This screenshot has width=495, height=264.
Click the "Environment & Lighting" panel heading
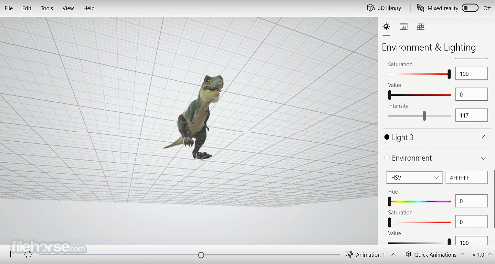(x=429, y=47)
